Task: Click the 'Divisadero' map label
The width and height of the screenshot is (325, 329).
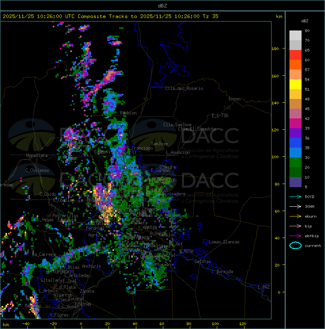Action: 173,194
